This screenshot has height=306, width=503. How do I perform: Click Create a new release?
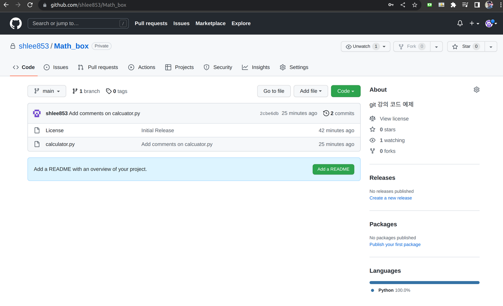tap(391, 198)
